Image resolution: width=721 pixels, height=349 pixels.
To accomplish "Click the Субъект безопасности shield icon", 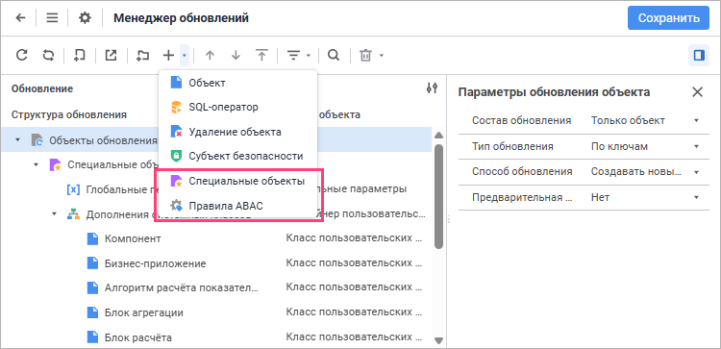I will pos(177,156).
